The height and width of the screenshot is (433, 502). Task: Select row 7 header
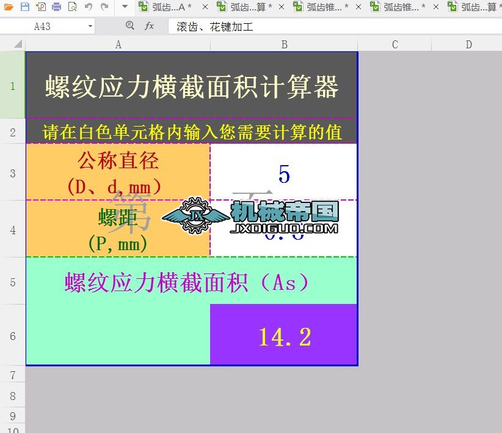[x=12, y=374]
